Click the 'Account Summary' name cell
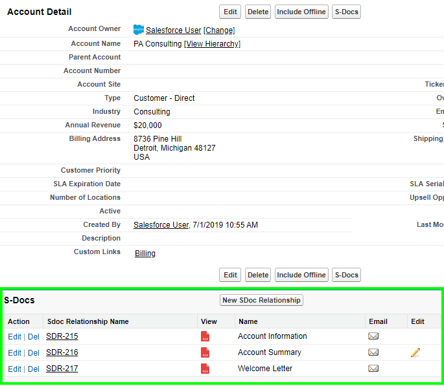Viewport: 444px width, 388px height. click(270, 352)
